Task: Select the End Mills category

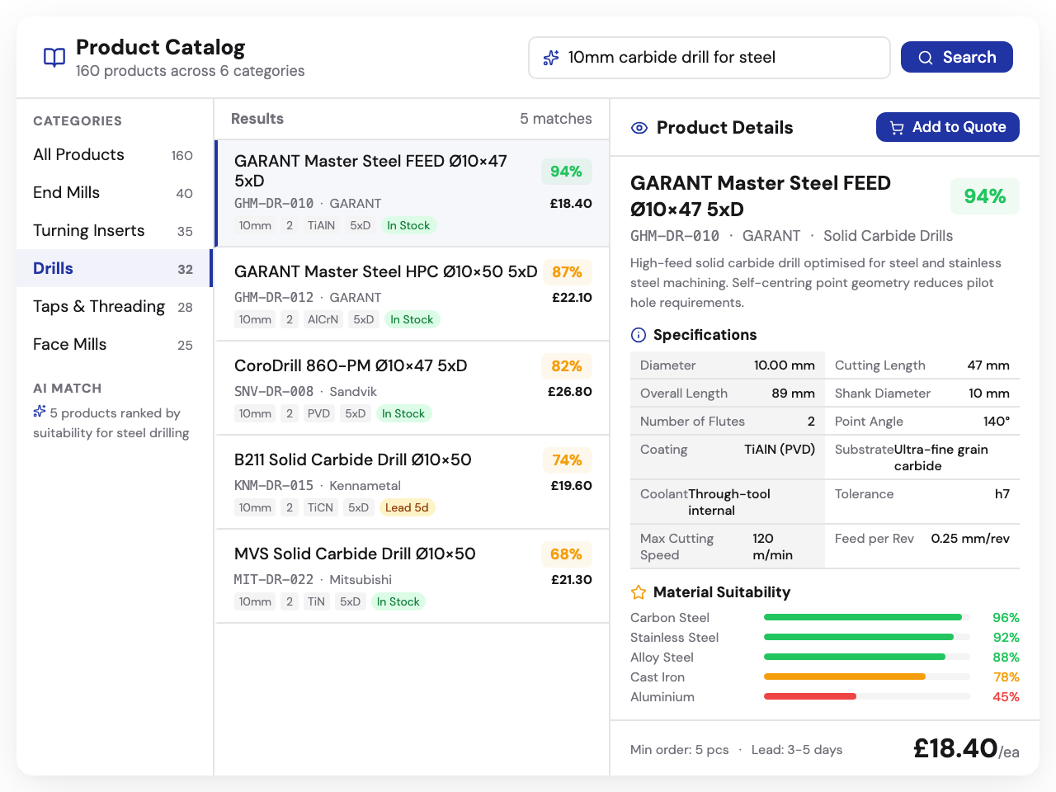Action: [67, 192]
